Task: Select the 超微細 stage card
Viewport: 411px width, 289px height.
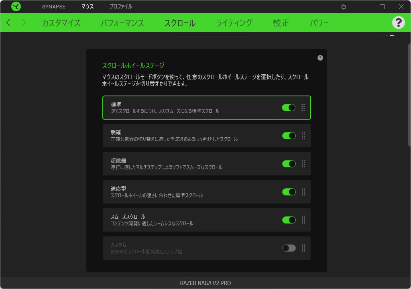Action: [207, 164]
